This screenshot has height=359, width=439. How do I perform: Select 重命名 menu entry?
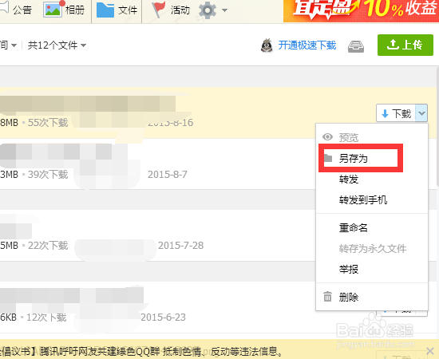click(x=372, y=228)
